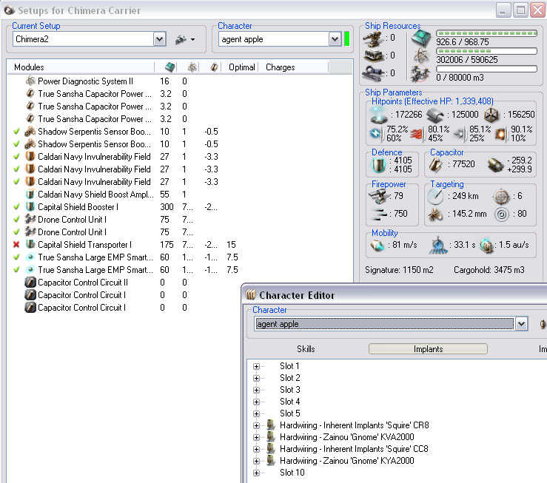The width and height of the screenshot is (547, 483).
Task: Expand the Zainou Gnome KVA2000 node
Action: (x=256, y=437)
